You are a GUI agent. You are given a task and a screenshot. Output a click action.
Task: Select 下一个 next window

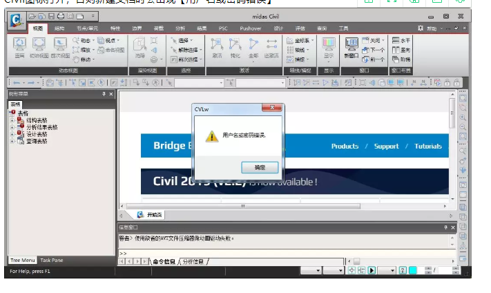point(374,50)
